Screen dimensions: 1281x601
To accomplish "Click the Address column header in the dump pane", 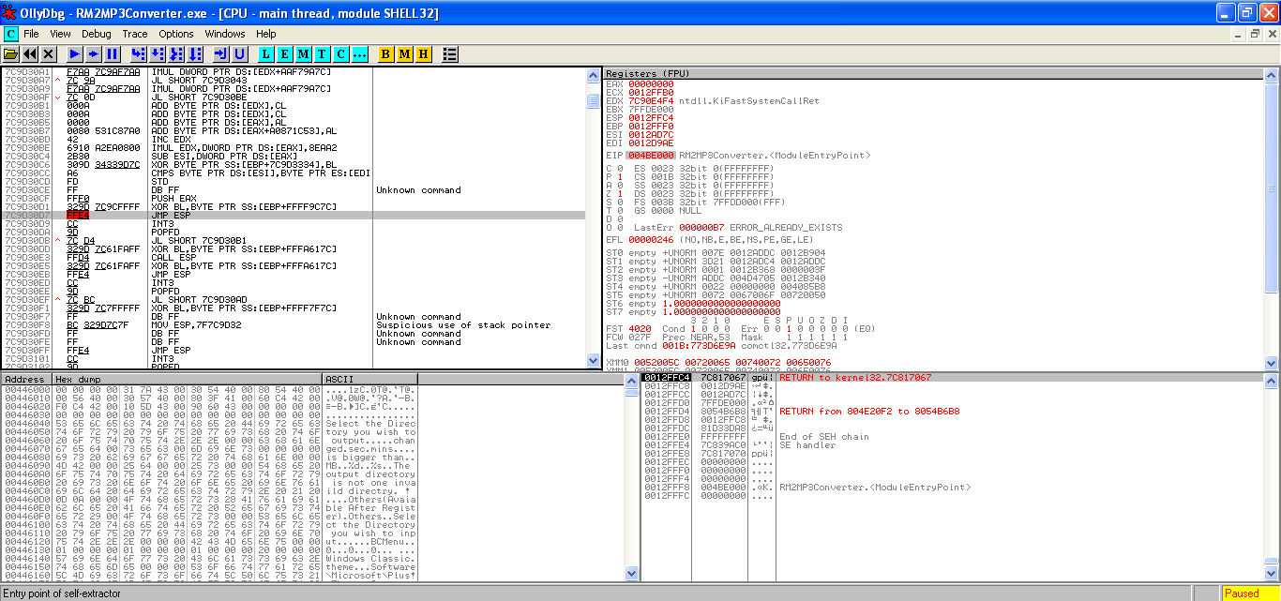I will (x=26, y=380).
